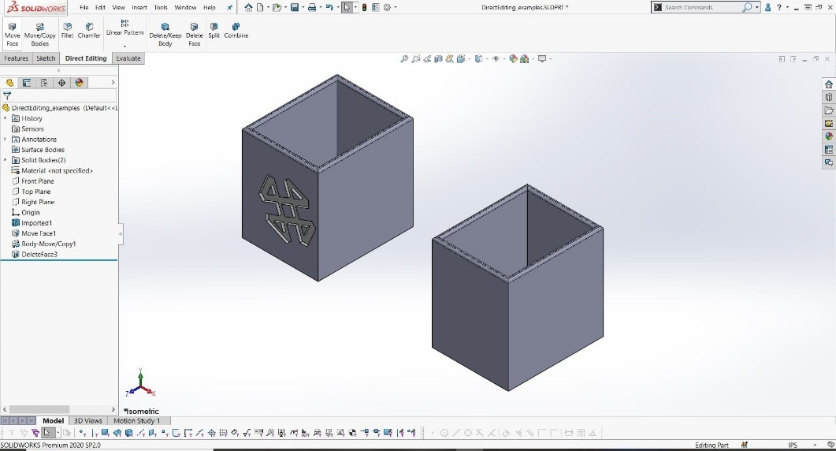Screen dimensions: 836x451
Task: Open the Appearances task pane icon
Action: [x=828, y=136]
